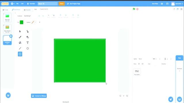Open the account username dropdown
Image resolution: width=184 pixels, height=103 pixels.
tap(177, 4)
